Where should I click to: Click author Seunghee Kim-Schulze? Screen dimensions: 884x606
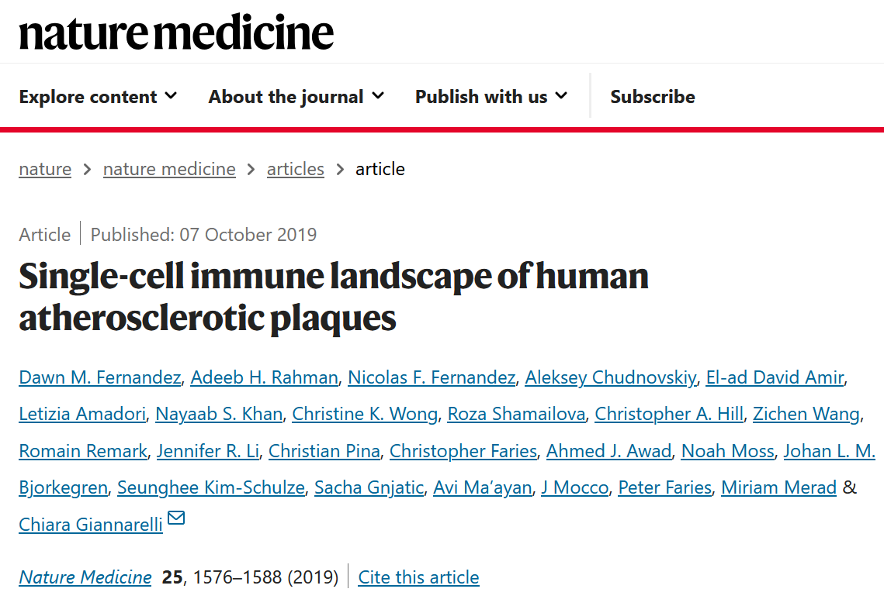pos(210,487)
